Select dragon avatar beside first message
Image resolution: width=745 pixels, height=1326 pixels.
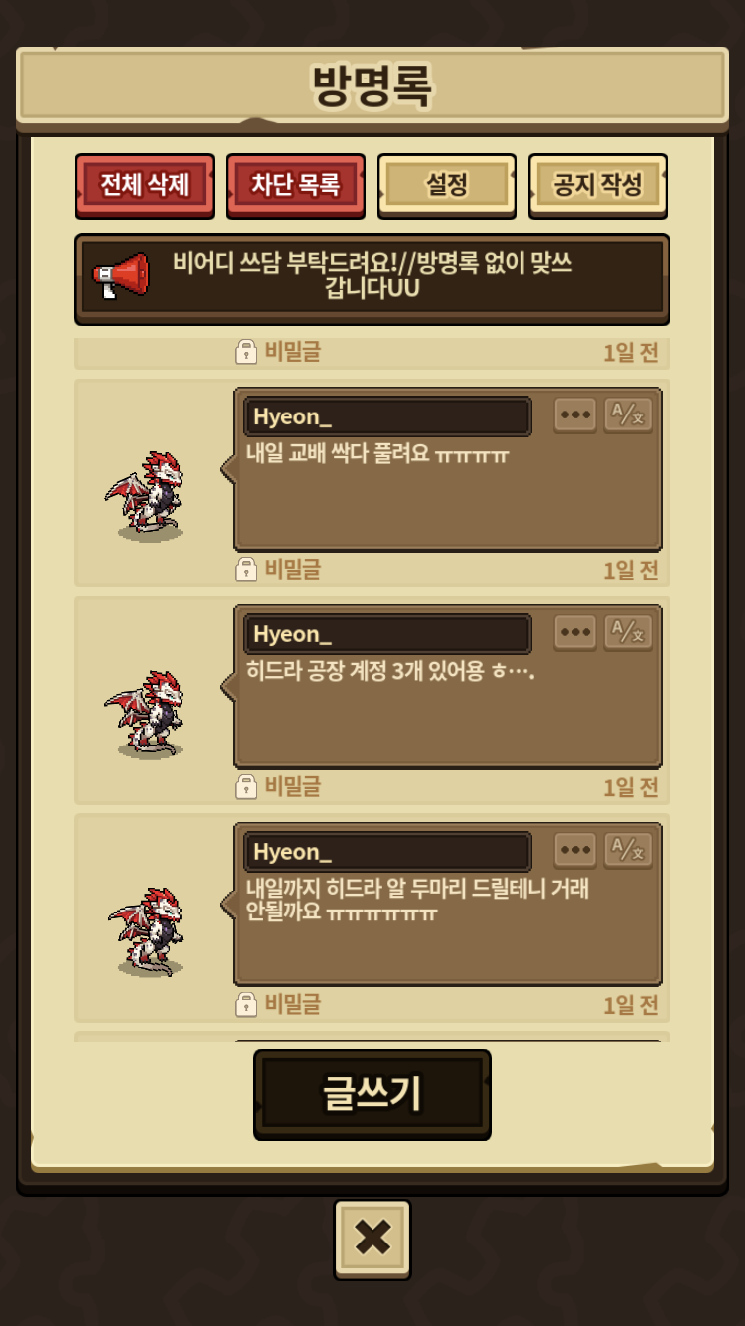(x=147, y=496)
